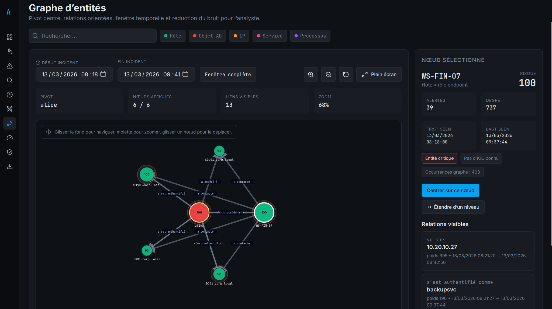This screenshot has width=552, height=309.
Task: Reset the graph view with rotate icon
Action: point(346,75)
